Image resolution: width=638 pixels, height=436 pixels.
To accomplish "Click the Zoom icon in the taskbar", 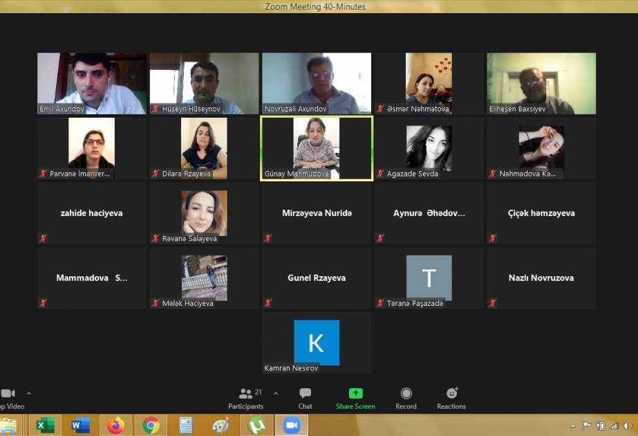I will coord(291,426).
